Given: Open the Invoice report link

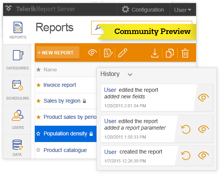Looking at the screenshot, I should pos(59,85).
